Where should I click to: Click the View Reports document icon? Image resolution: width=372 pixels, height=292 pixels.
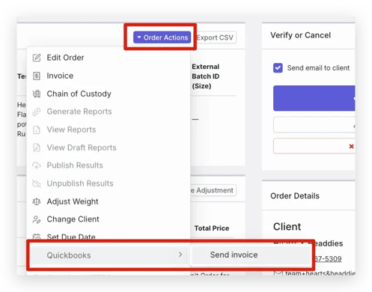37,130
